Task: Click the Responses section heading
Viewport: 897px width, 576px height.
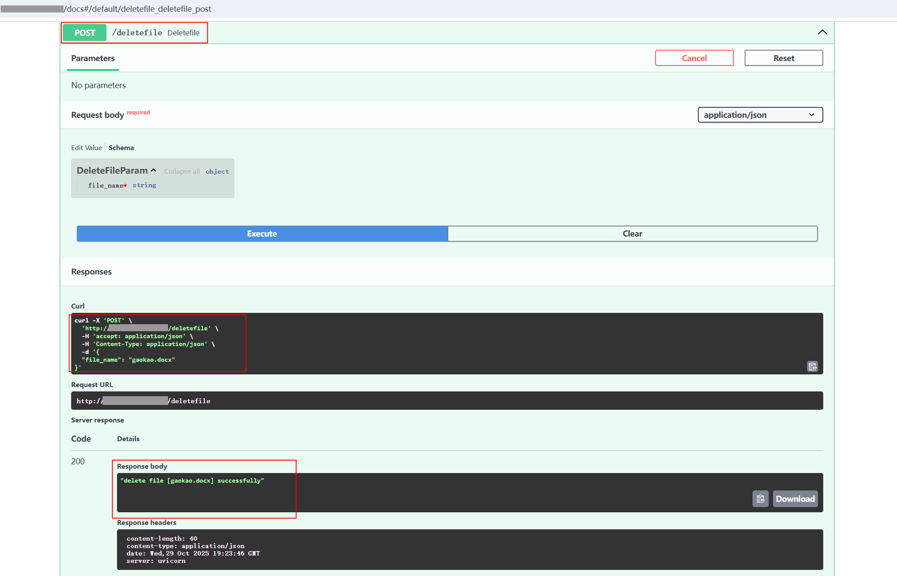Action: click(91, 271)
